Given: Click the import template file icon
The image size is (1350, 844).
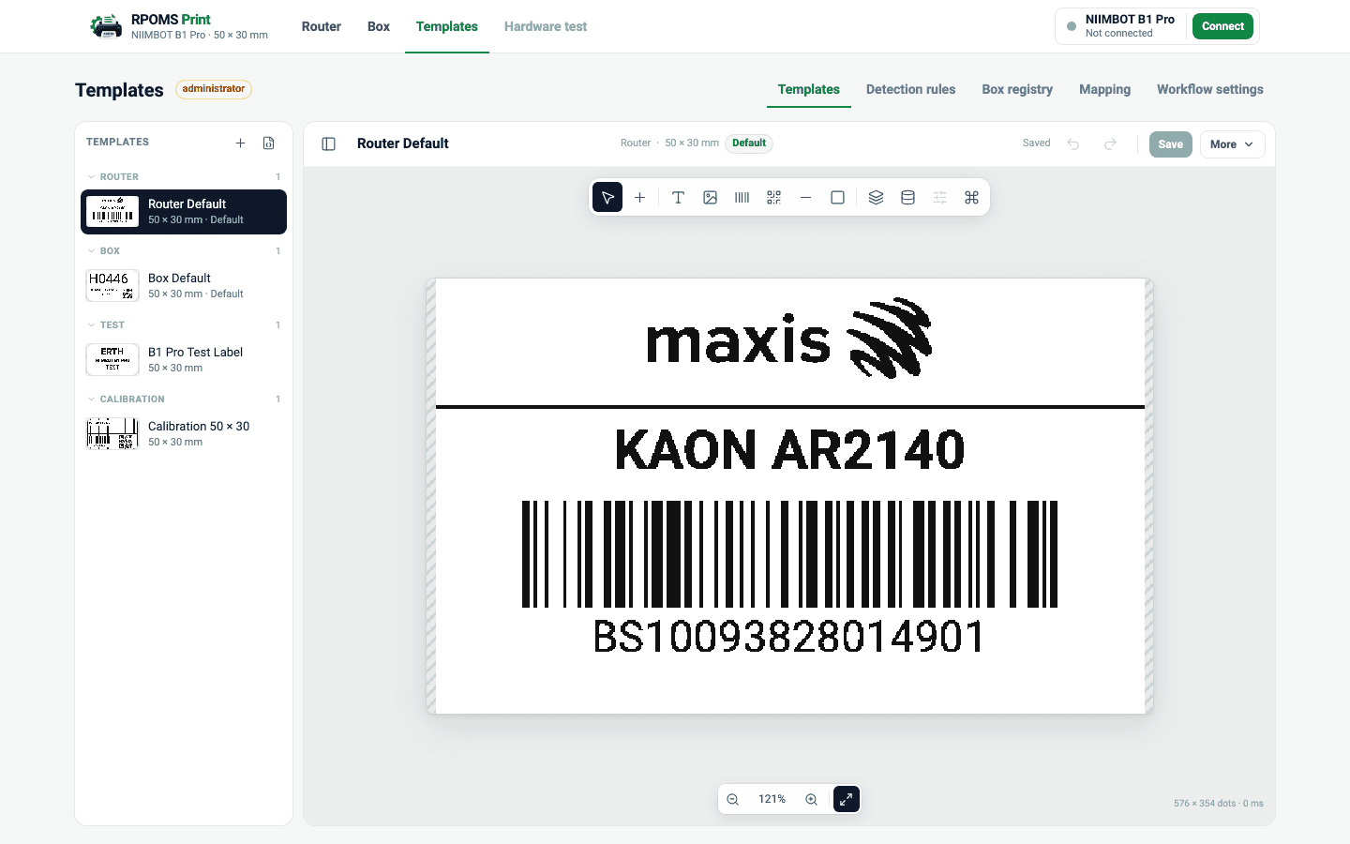Looking at the screenshot, I should (268, 143).
